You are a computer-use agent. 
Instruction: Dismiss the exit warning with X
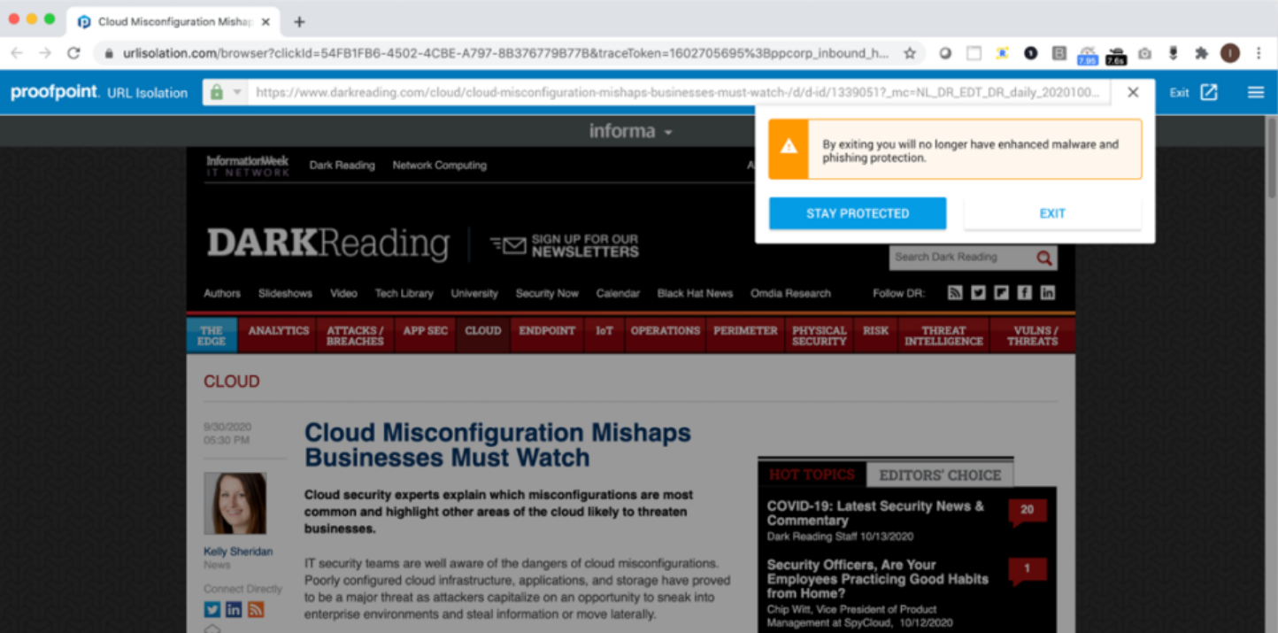[1133, 92]
